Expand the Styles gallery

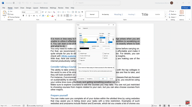coord(165,17)
